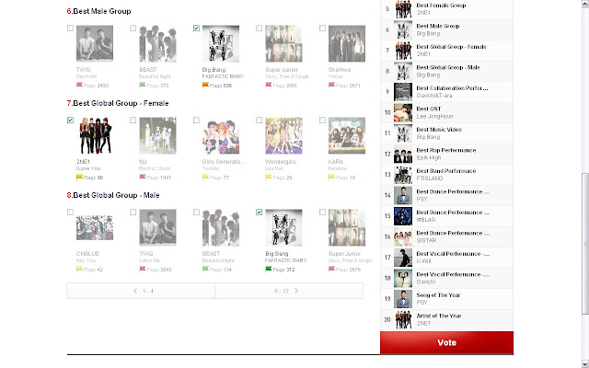
Task: Click the red flag icon under Shinhwa Venus
Action: [331, 85]
